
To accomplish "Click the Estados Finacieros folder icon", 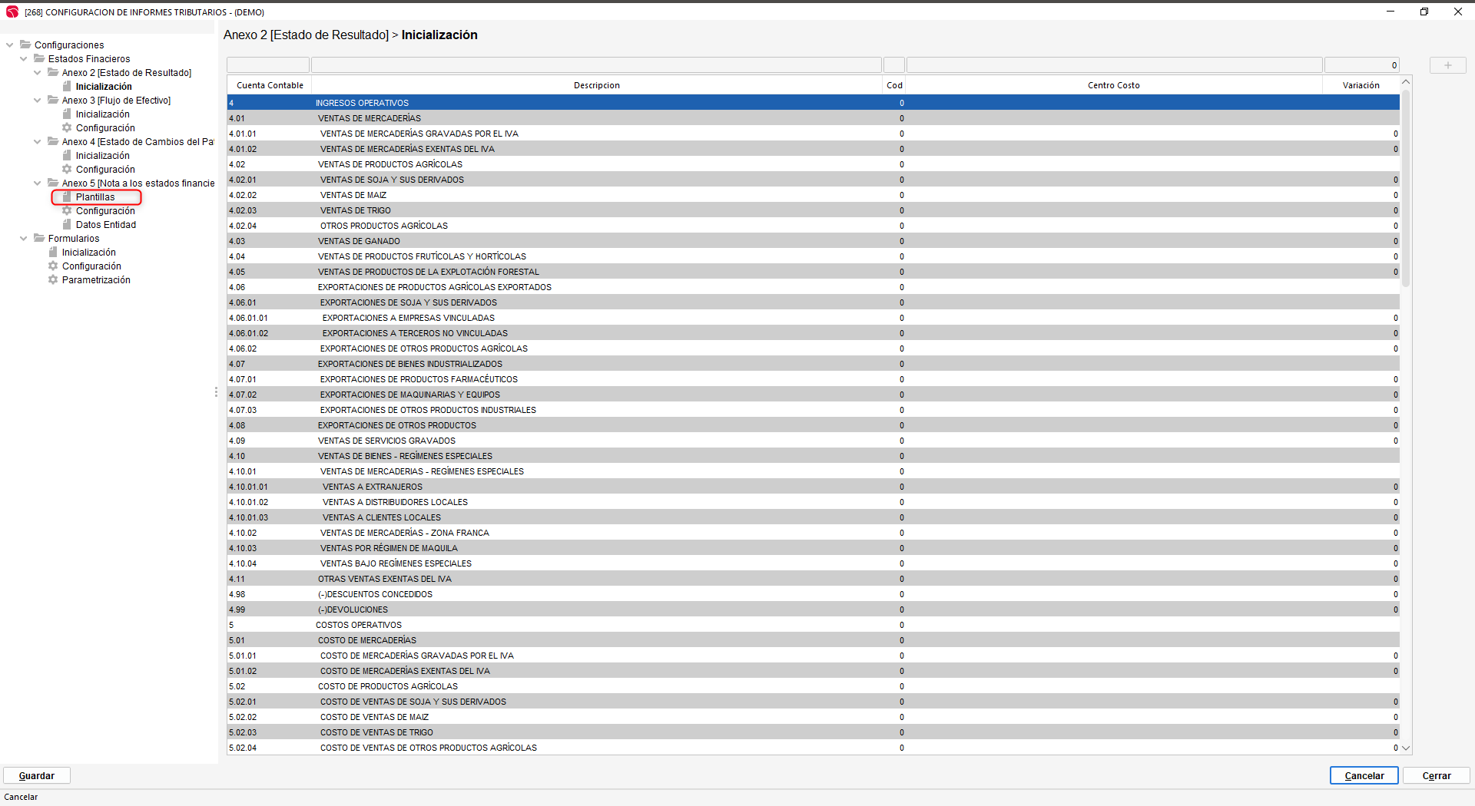I will click(x=39, y=59).
